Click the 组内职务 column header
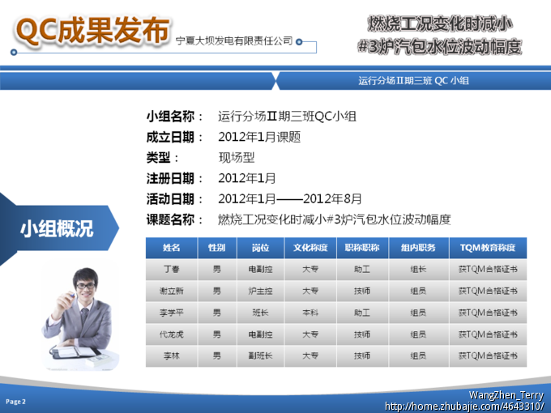The width and height of the screenshot is (551, 413). [x=417, y=248]
